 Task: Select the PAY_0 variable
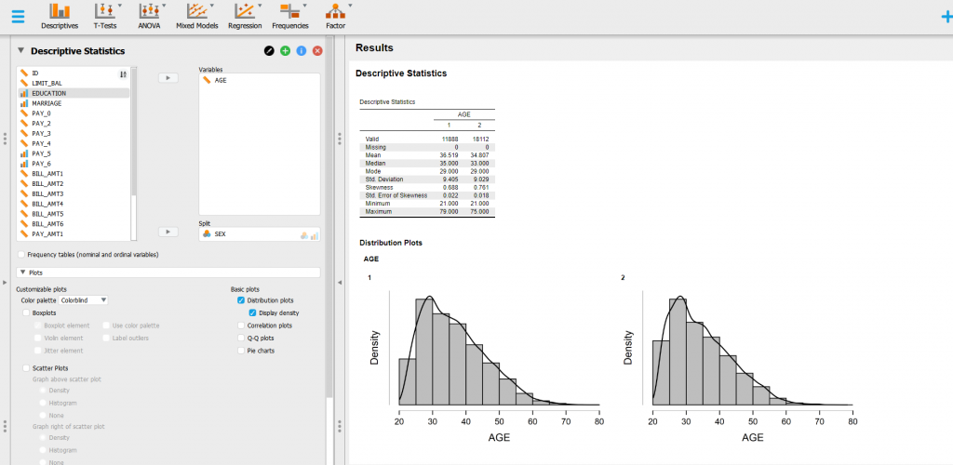click(x=74, y=113)
